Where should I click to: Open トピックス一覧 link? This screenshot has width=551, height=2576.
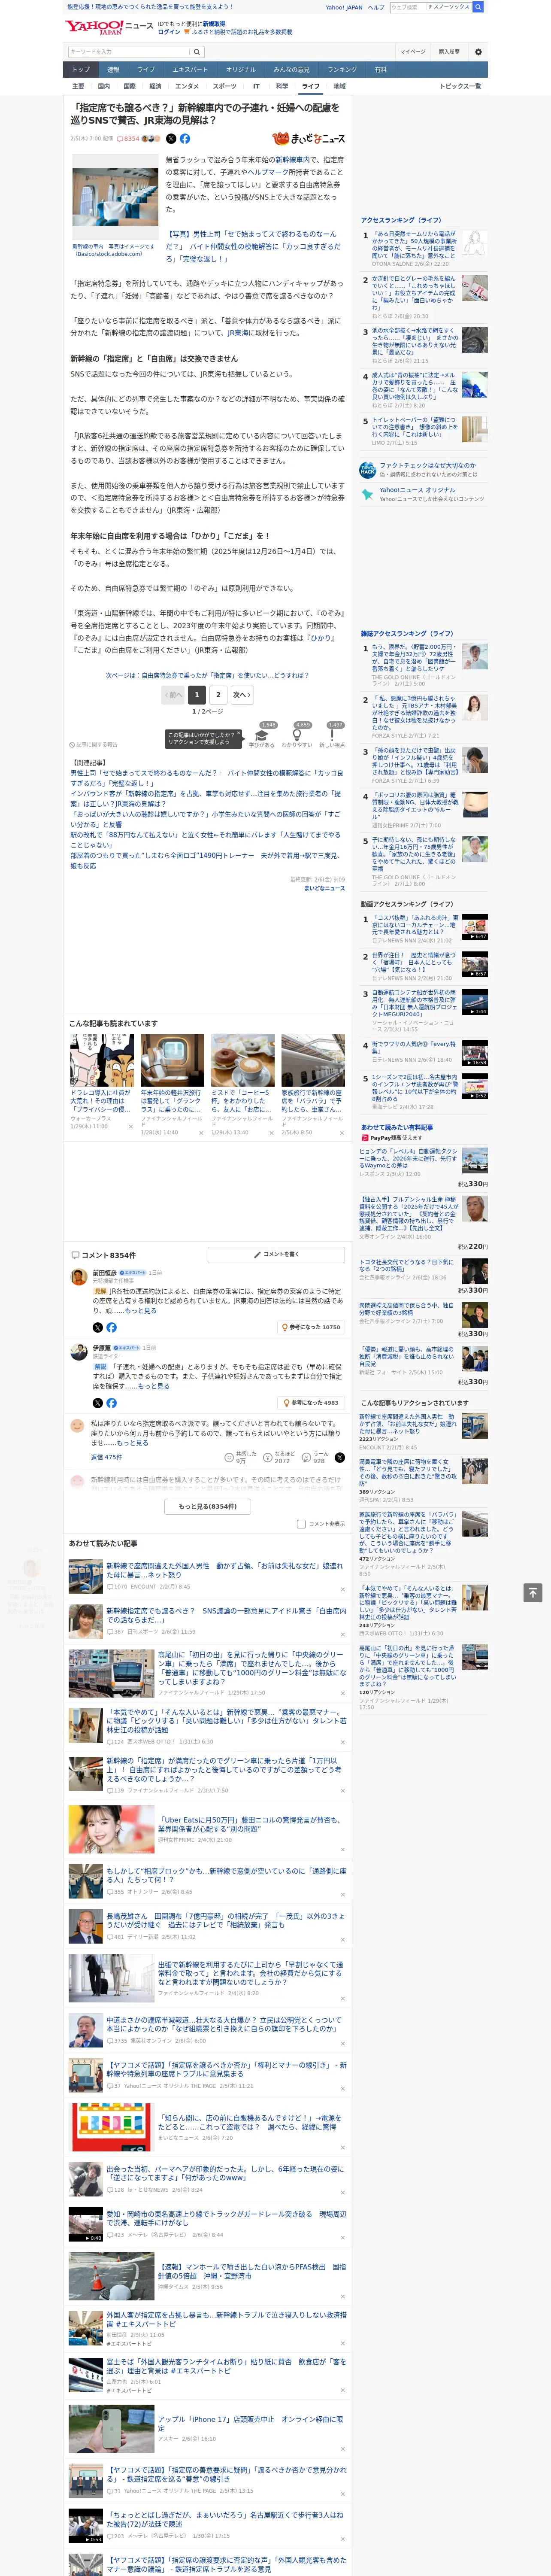460,86
